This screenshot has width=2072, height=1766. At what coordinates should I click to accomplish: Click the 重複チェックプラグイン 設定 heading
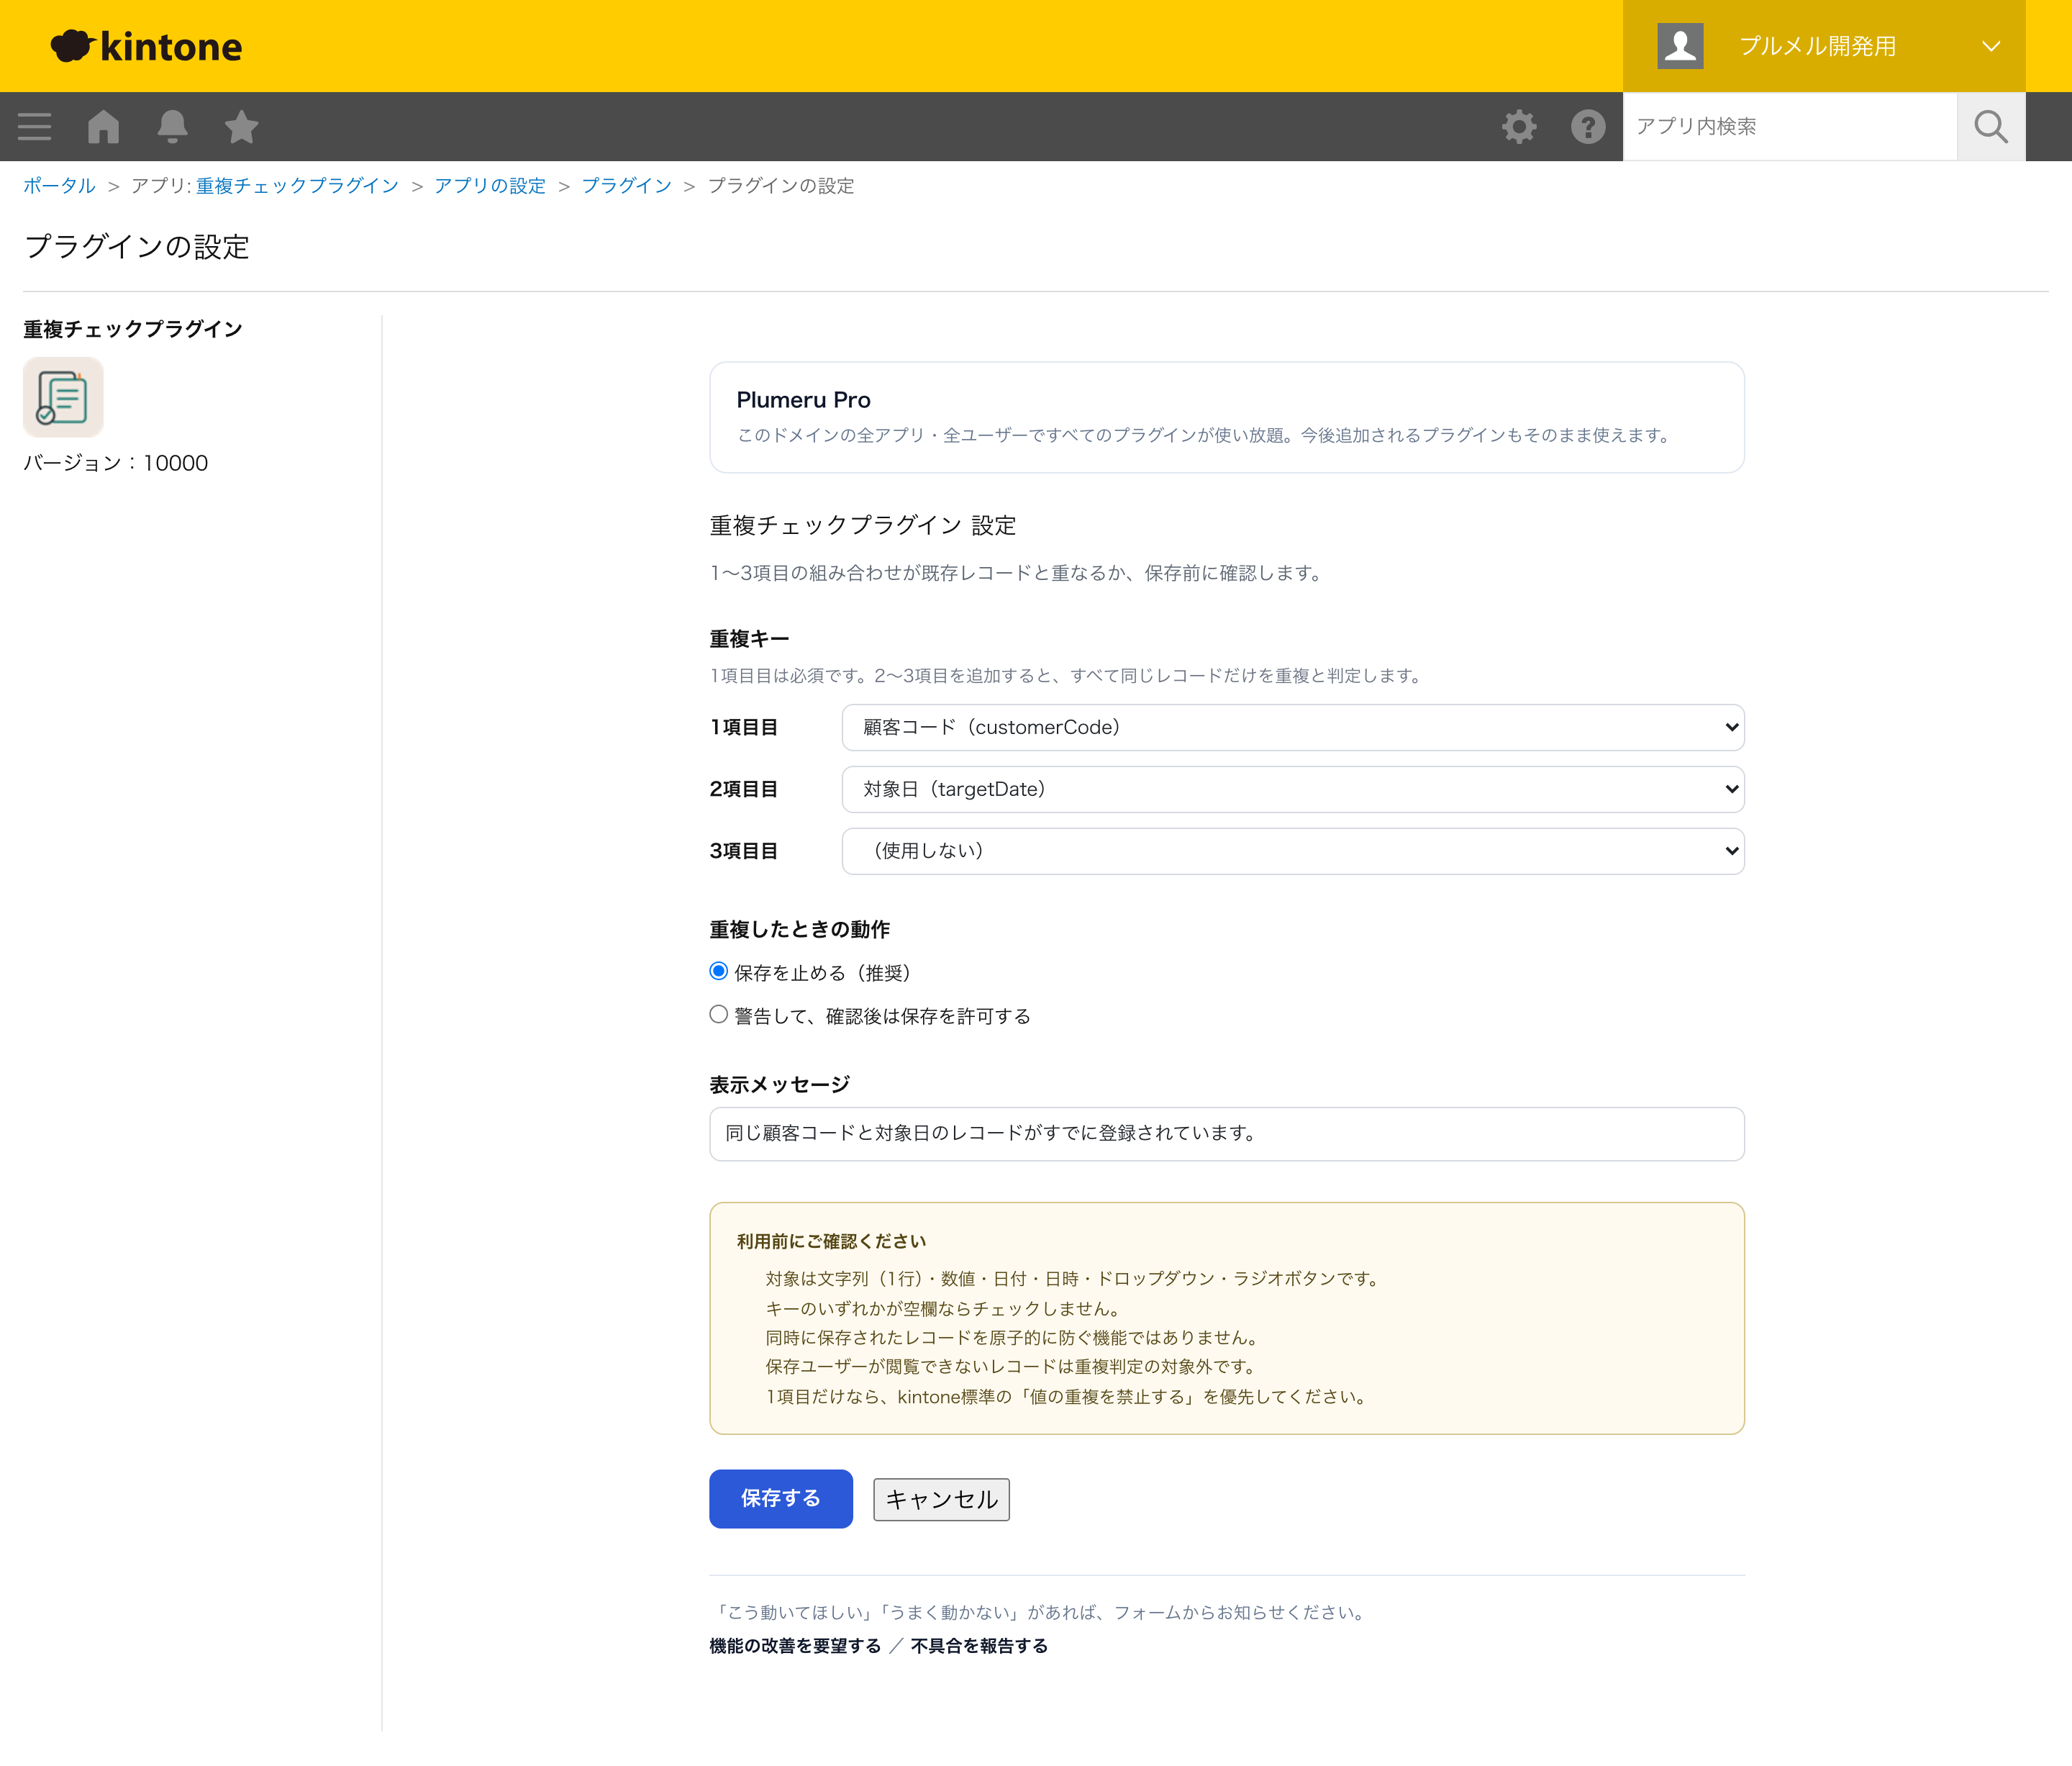[x=862, y=525]
